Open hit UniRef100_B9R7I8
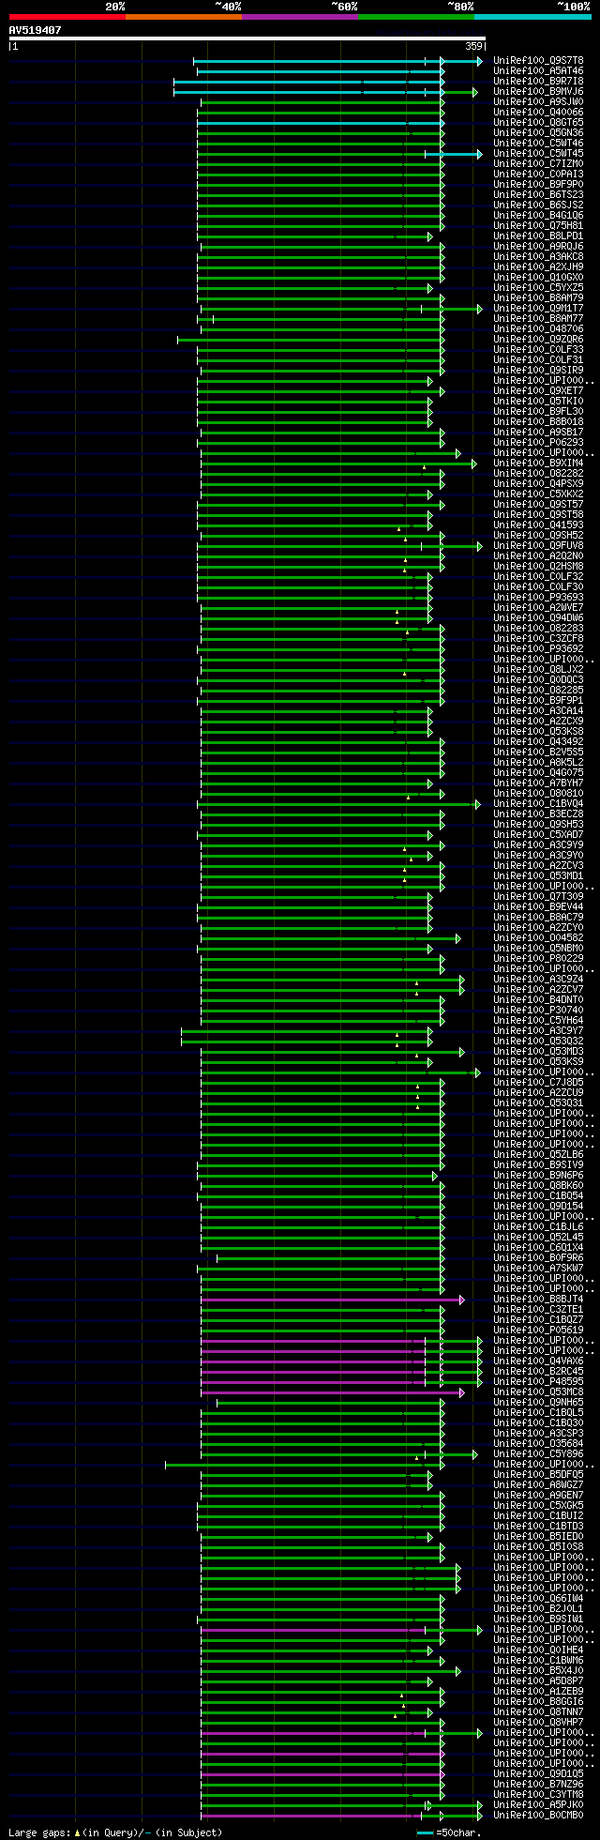 coord(538,82)
